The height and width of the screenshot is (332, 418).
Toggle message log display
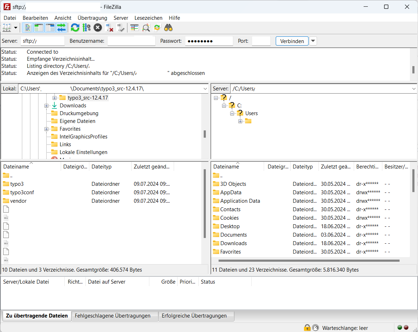(27, 28)
